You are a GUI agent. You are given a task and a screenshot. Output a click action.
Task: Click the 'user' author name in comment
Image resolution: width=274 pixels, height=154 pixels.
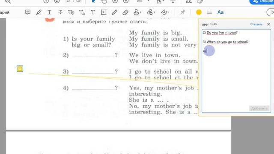point(205,24)
